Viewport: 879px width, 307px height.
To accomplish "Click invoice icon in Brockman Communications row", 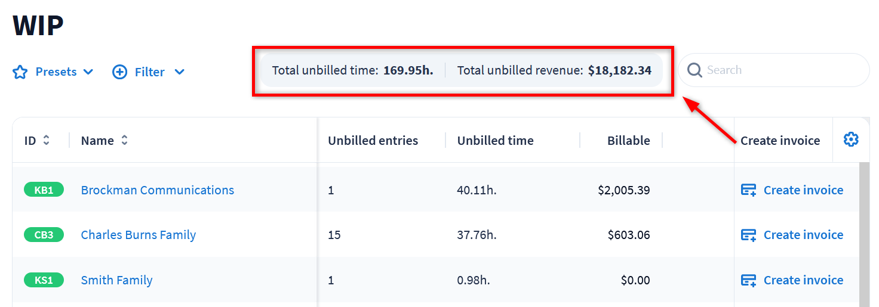I will (x=748, y=190).
